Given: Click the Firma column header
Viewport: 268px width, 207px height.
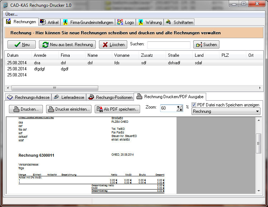Looking at the screenshot, I should click(x=65, y=55).
